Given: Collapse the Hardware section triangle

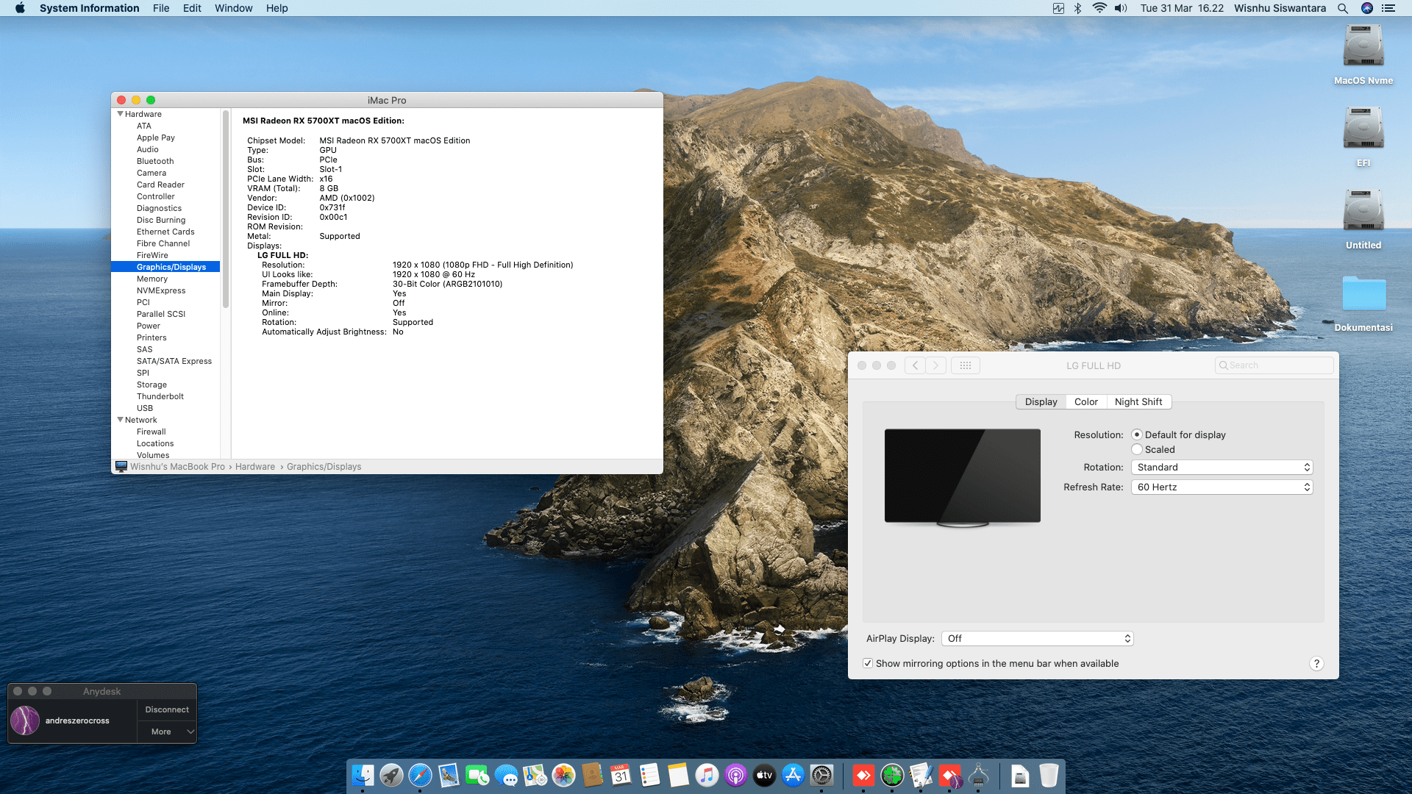Looking at the screenshot, I should click(x=121, y=114).
